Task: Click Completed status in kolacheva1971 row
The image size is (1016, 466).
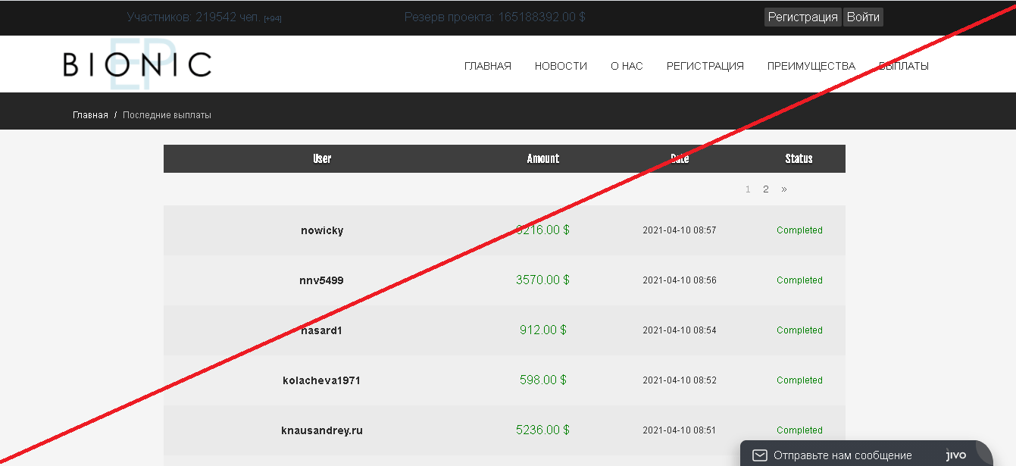Action: 799,380
